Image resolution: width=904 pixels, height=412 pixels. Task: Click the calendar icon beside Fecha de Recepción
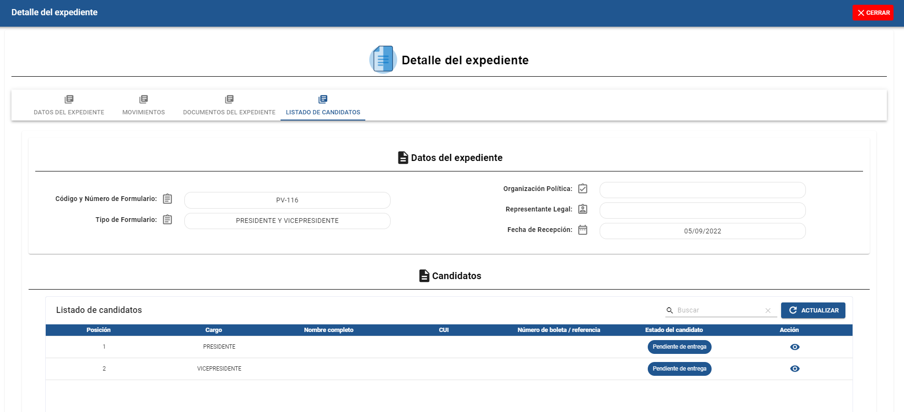(x=583, y=230)
